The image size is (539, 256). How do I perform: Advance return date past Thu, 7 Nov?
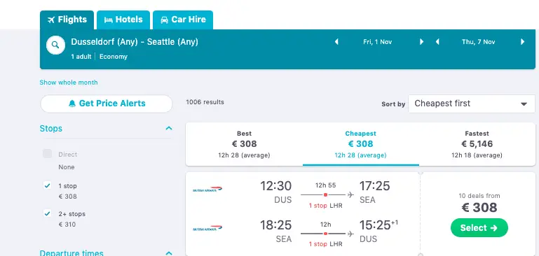(522, 42)
